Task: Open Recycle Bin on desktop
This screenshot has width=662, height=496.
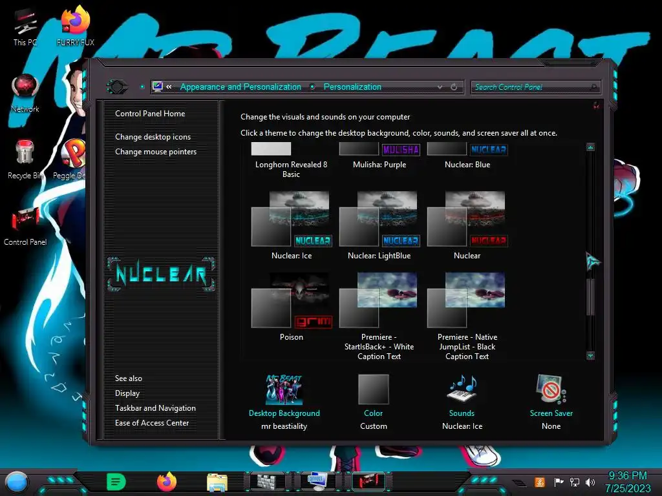Action: click(x=25, y=160)
